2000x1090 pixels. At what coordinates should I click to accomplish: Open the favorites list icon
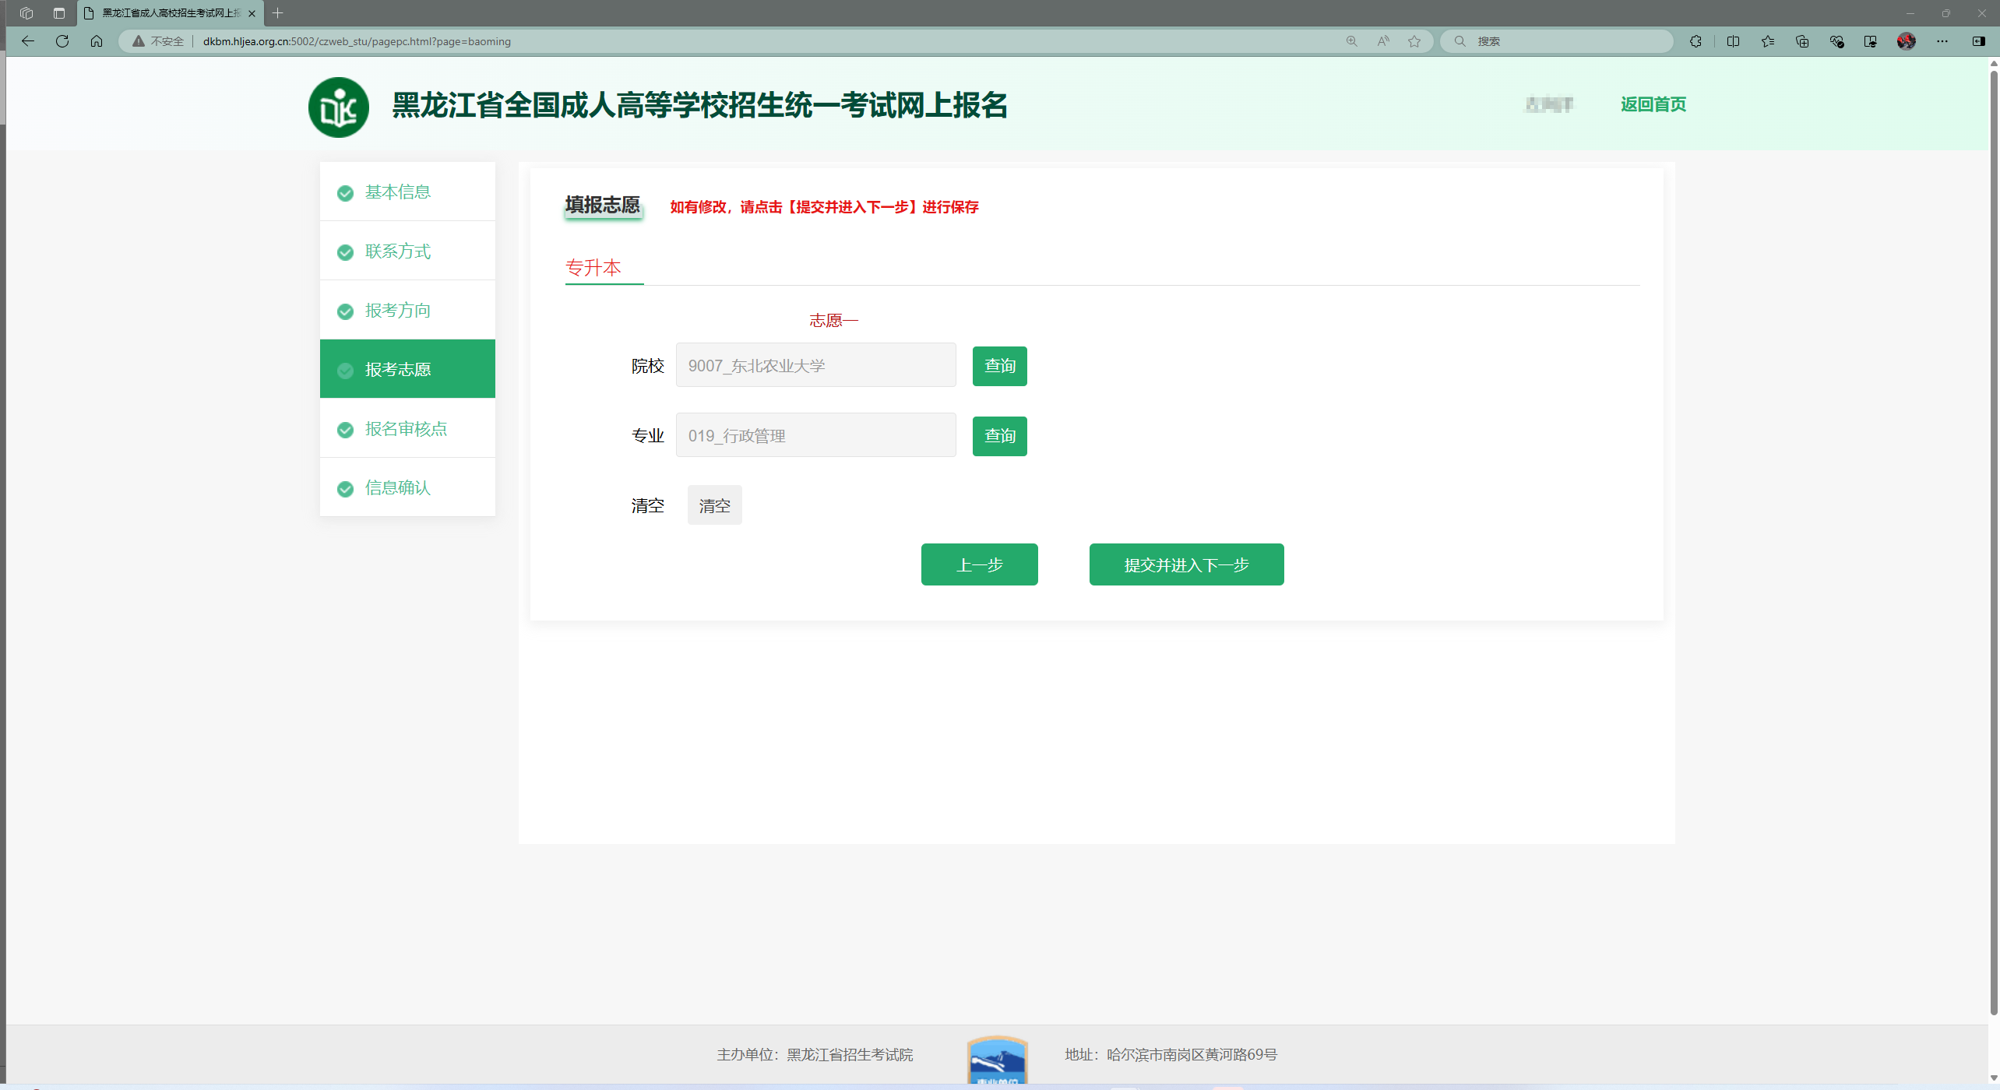tap(1768, 41)
